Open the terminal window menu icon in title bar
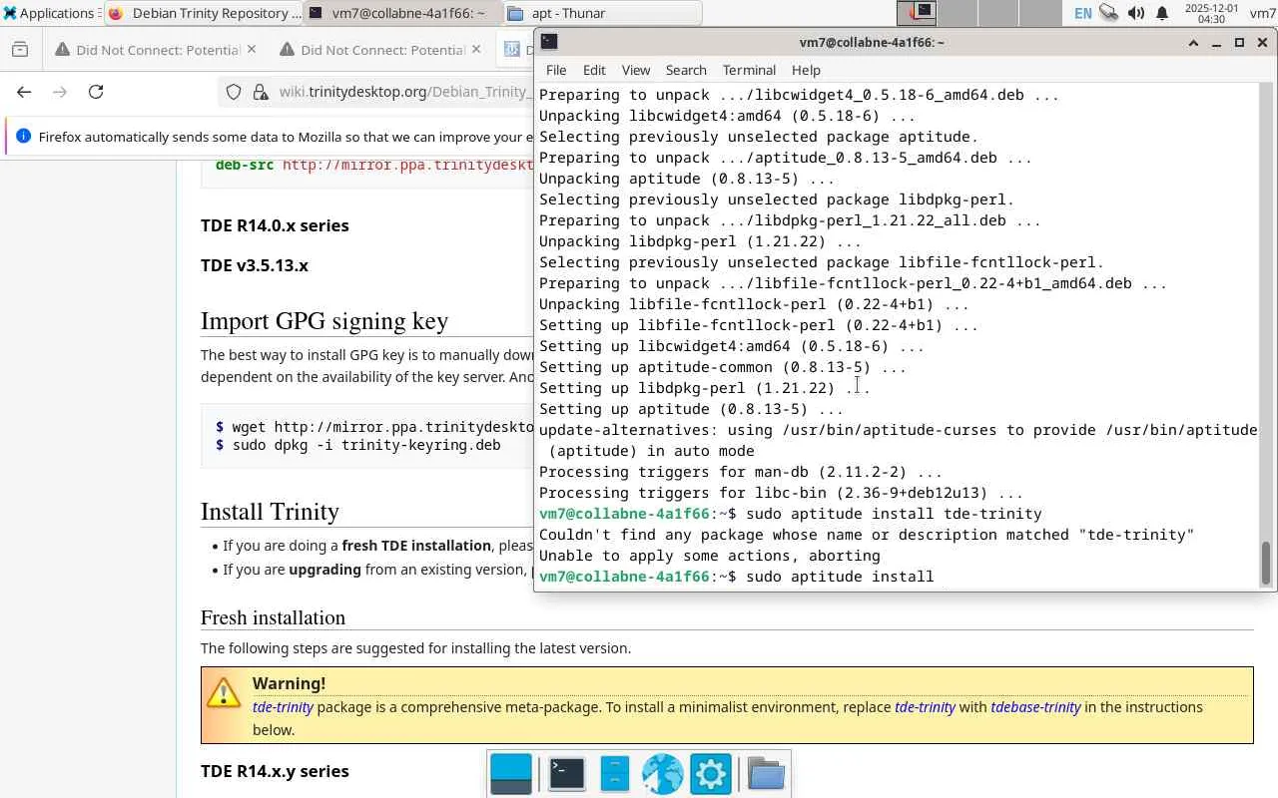This screenshot has width=1278, height=798. (x=549, y=42)
